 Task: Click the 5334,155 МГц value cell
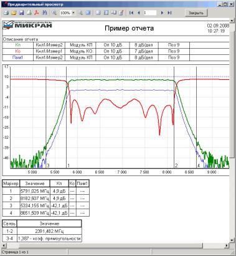click(35, 205)
